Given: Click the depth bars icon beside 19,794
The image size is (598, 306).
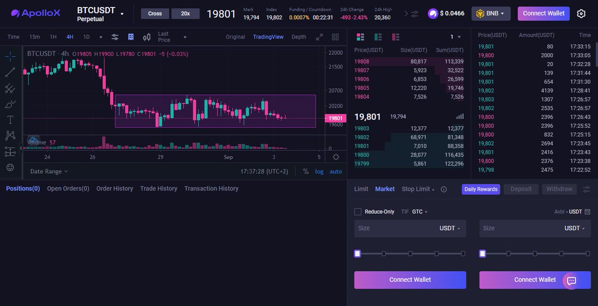Looking at the screenshot, I should tap(460, 116).
